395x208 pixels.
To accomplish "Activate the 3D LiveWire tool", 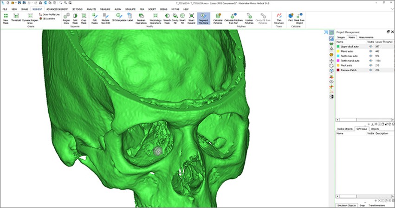I will [47, 19].
